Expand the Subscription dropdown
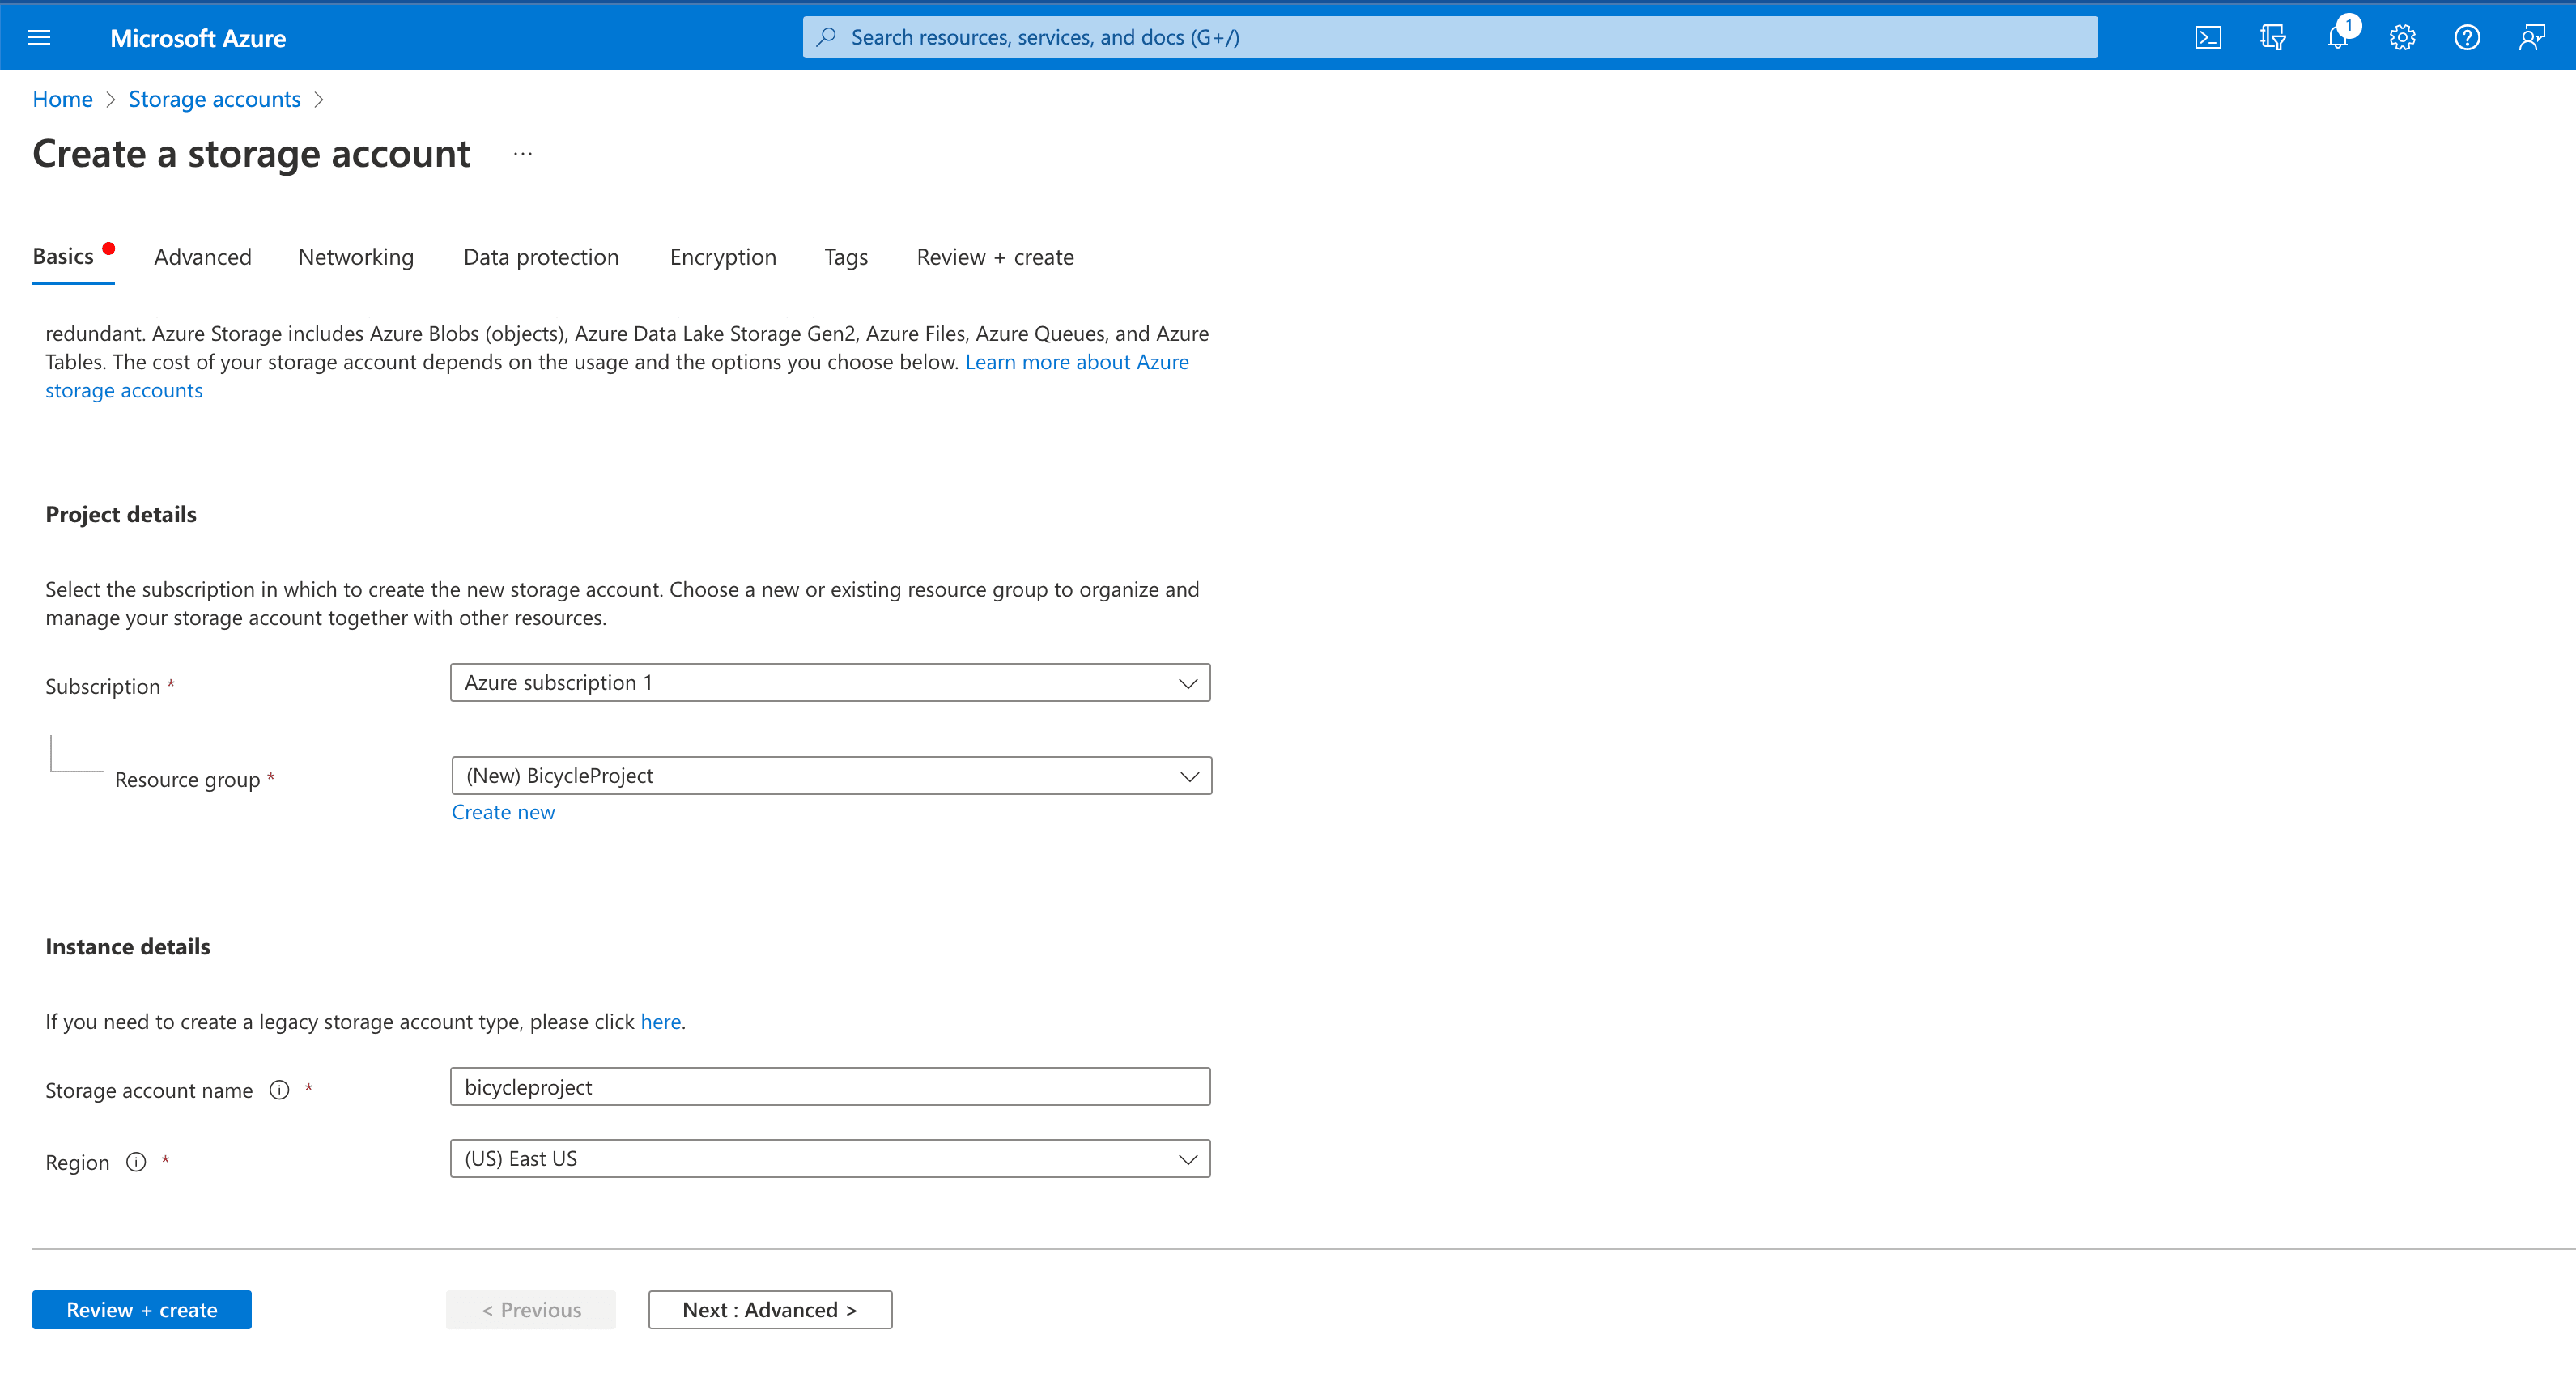Image resolution: width=2576 pixels, height=1373 pixels. 830,683
